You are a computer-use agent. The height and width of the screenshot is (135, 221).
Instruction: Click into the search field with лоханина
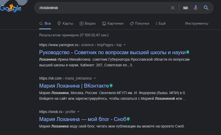coord(104,8)
